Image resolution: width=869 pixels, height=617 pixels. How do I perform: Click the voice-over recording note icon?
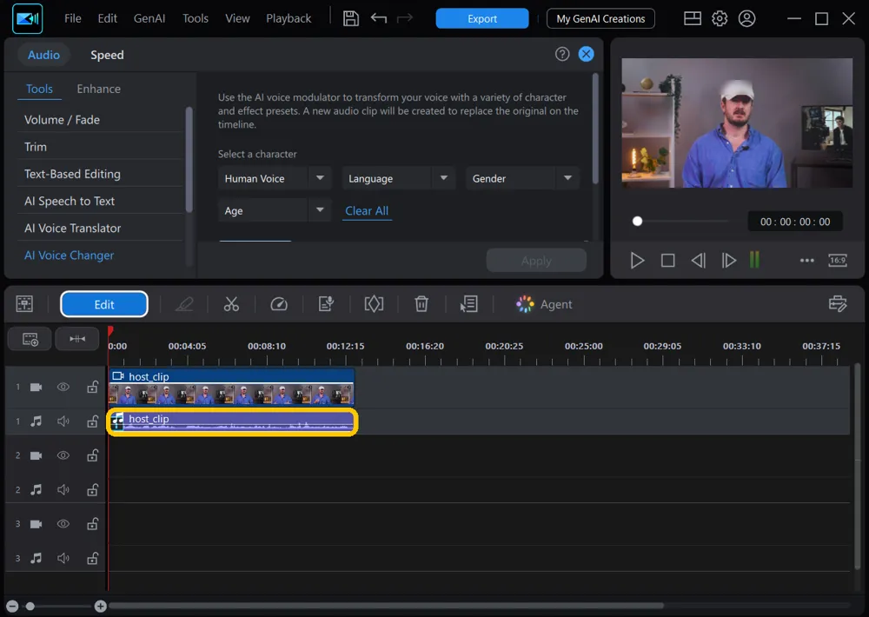pos(327,304)
